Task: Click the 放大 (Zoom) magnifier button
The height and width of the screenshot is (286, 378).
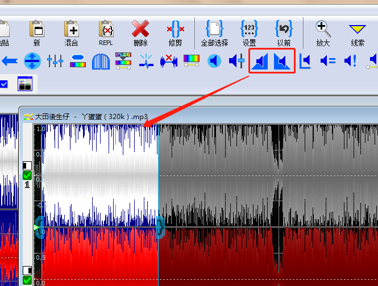Action: pyautogui.click(x=323, y=32)
